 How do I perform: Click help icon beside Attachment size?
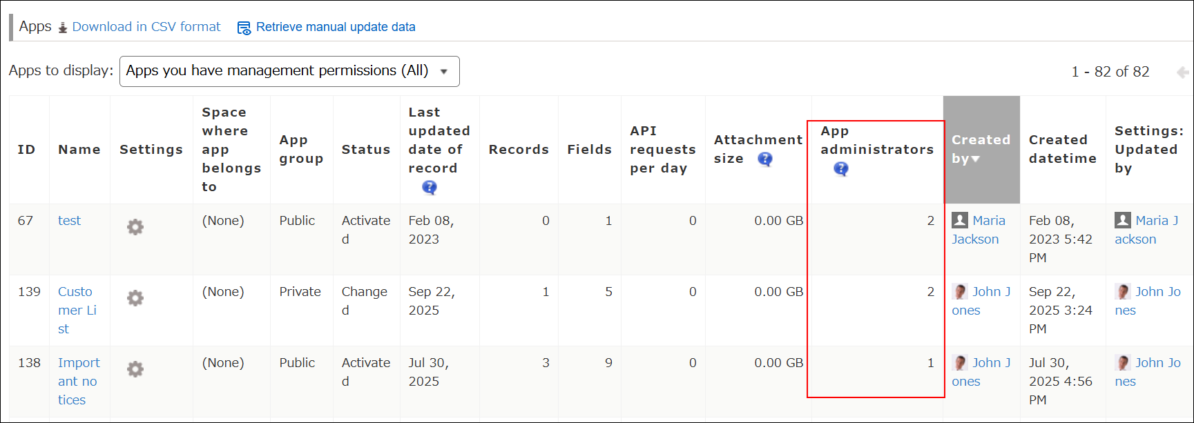[764, 159]
